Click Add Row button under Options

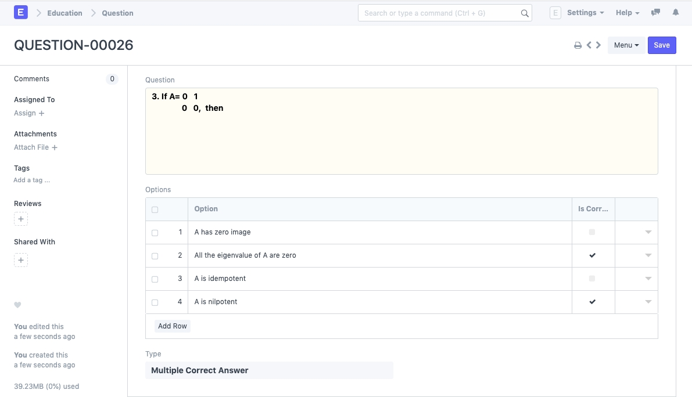click(173, 326)
